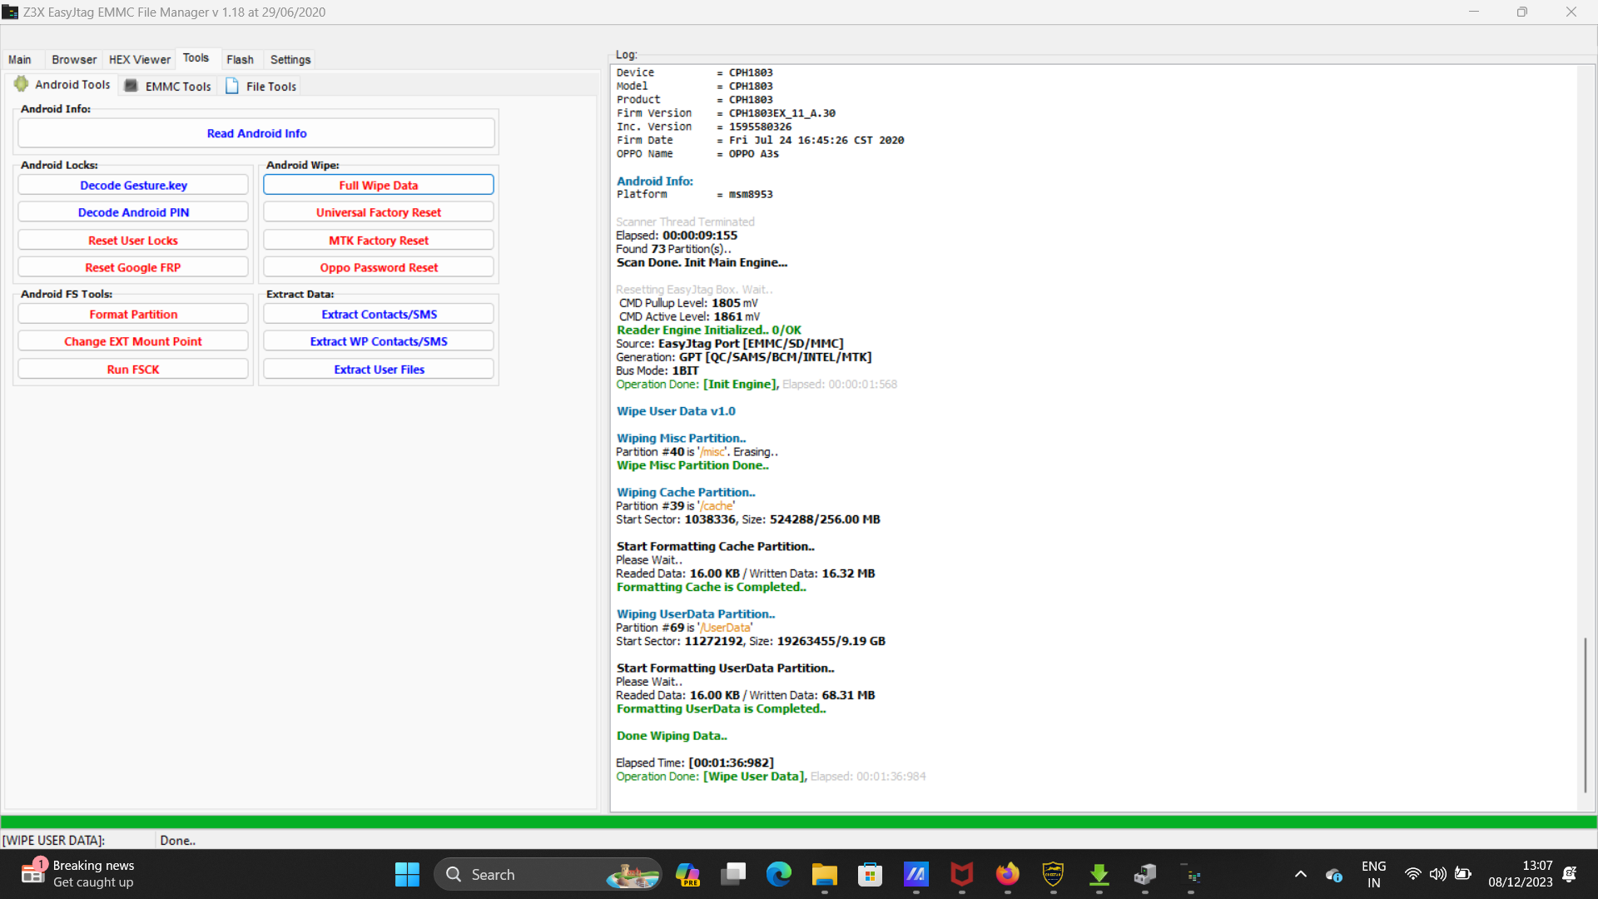1598x899 pixels.
Task: Open Microsoft Store from taskbar
Action: [871, 875]
